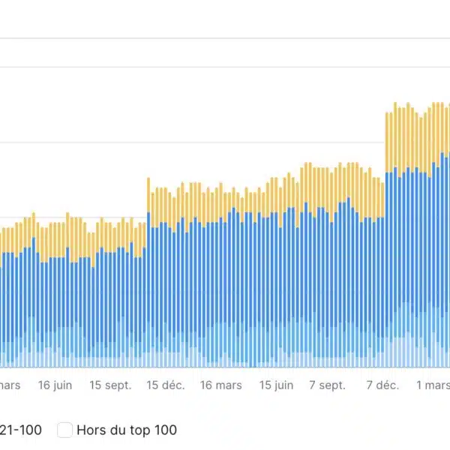Click the first '15 déc.' axis label
450x450 pixels.
pos(165,385)
